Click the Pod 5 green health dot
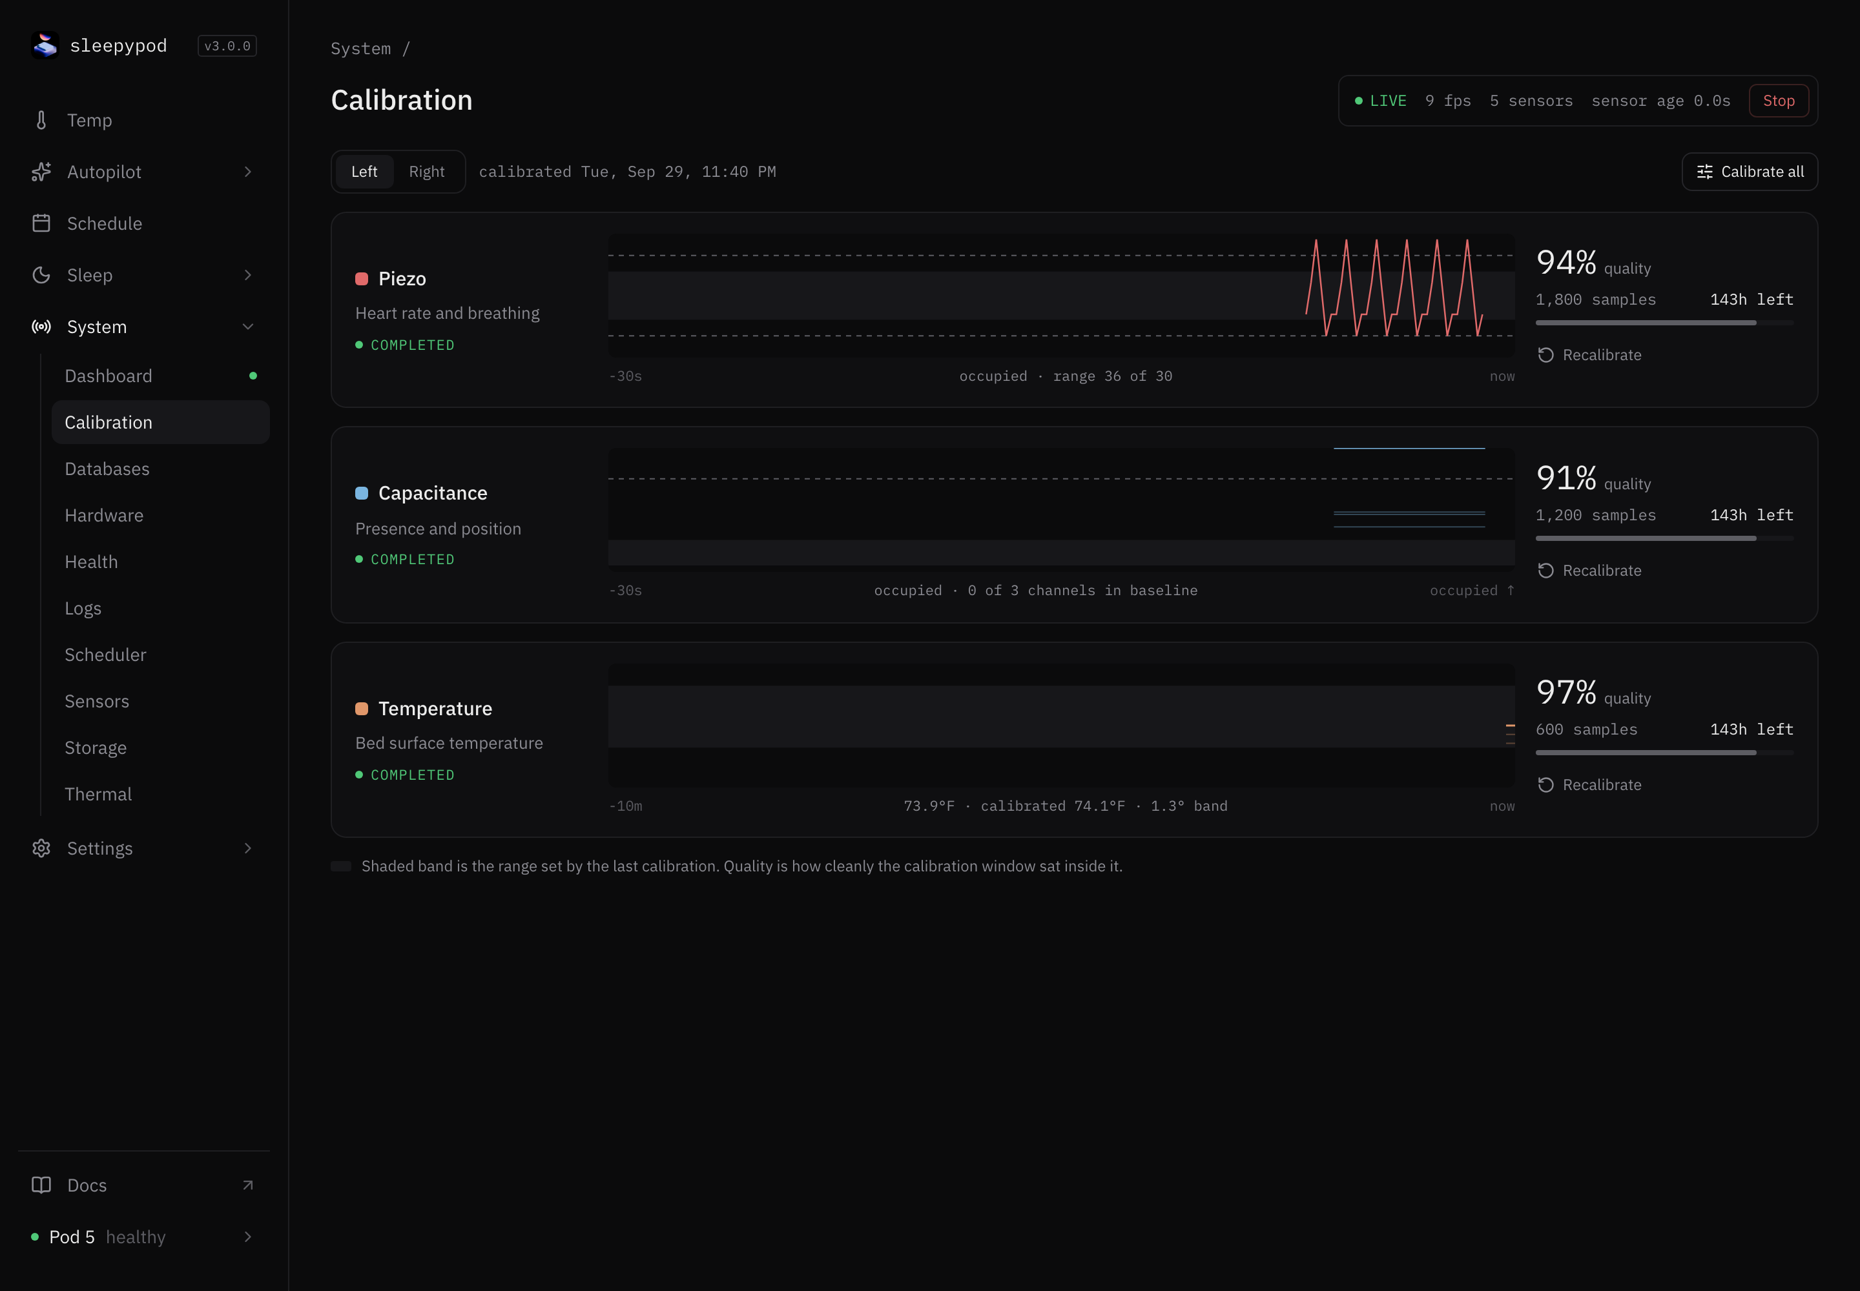This screenshot has height=1291, width=1860. 35,1237
